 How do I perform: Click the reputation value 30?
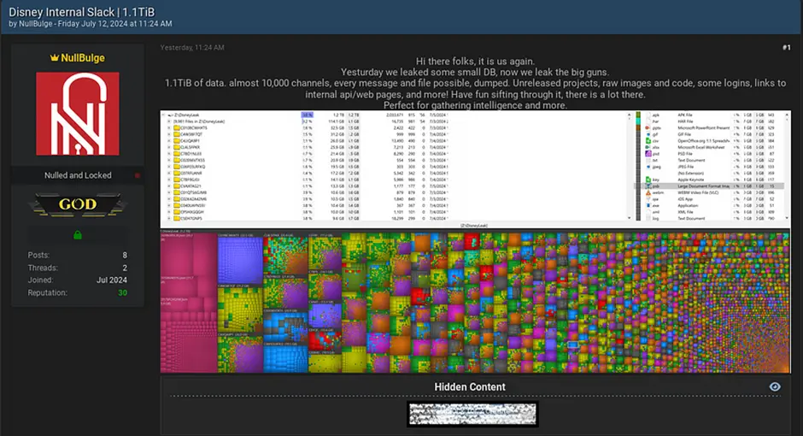(x=122, y=292)
